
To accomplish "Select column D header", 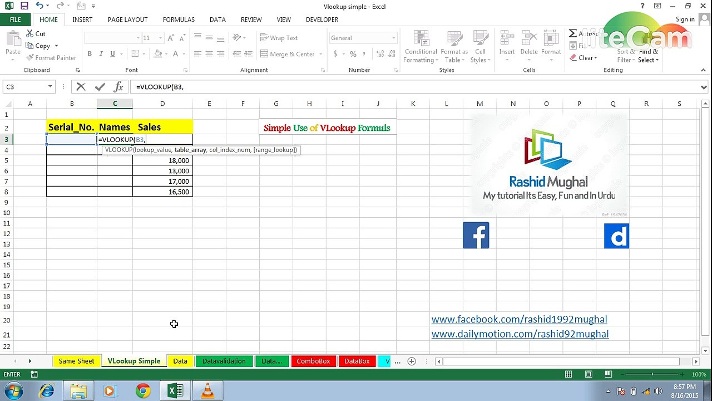I will click(162, 104).
